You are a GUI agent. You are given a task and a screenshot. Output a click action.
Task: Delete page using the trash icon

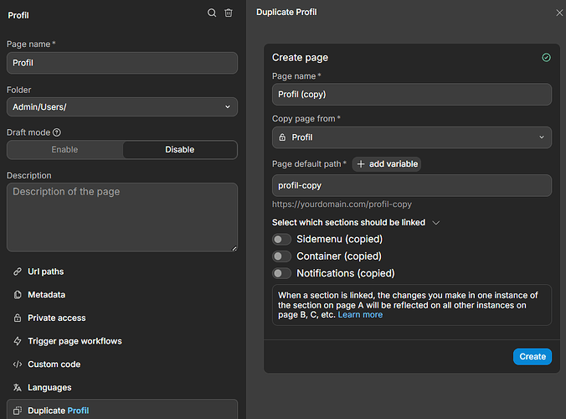(x=229, y=13)
